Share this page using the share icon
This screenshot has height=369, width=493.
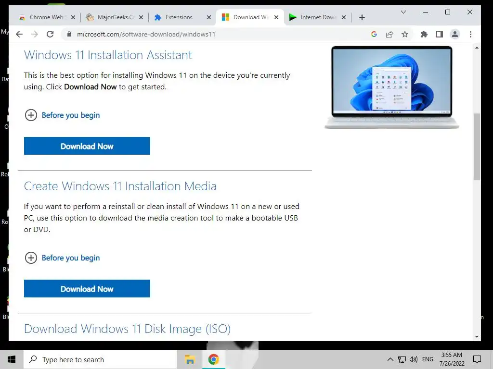tap(389, 34)
